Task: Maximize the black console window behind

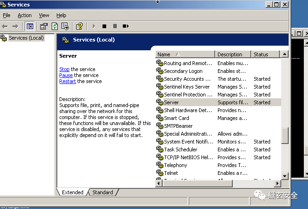Action: [299, 34]
